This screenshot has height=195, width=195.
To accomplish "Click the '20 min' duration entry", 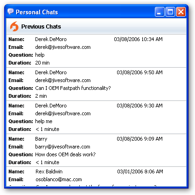I will [x=42, y=63].
